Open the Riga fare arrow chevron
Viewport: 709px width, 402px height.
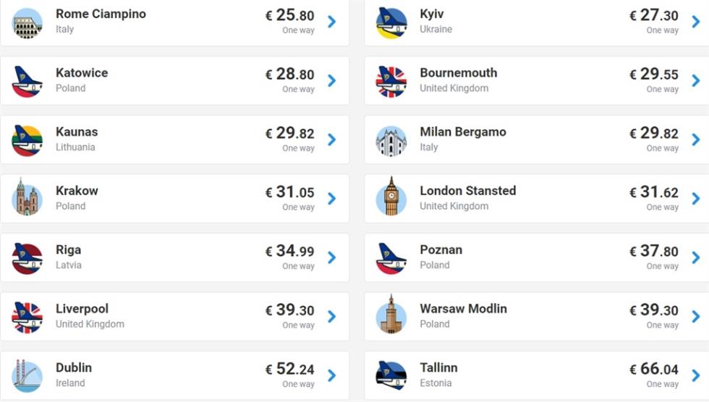click(x=332, y=257)
